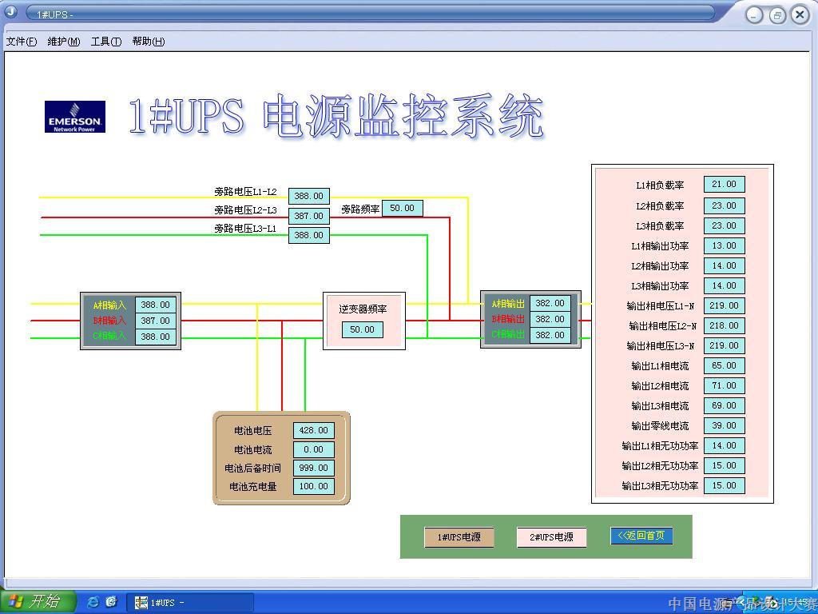Click the app icon in title bar
Screen dimensions: 818x614
coord(11,12)
